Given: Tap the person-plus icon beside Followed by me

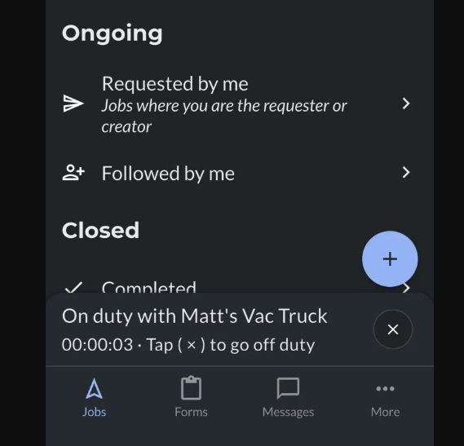Looking at the screenshot, I should point(73,173).
